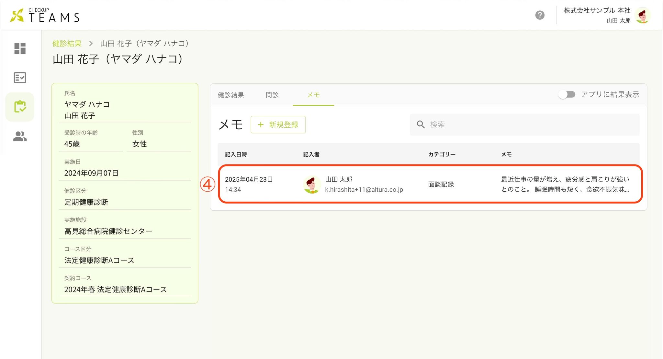663x359 pixels.
Task: Select the メモ tab
Action: tap(313, 95)
